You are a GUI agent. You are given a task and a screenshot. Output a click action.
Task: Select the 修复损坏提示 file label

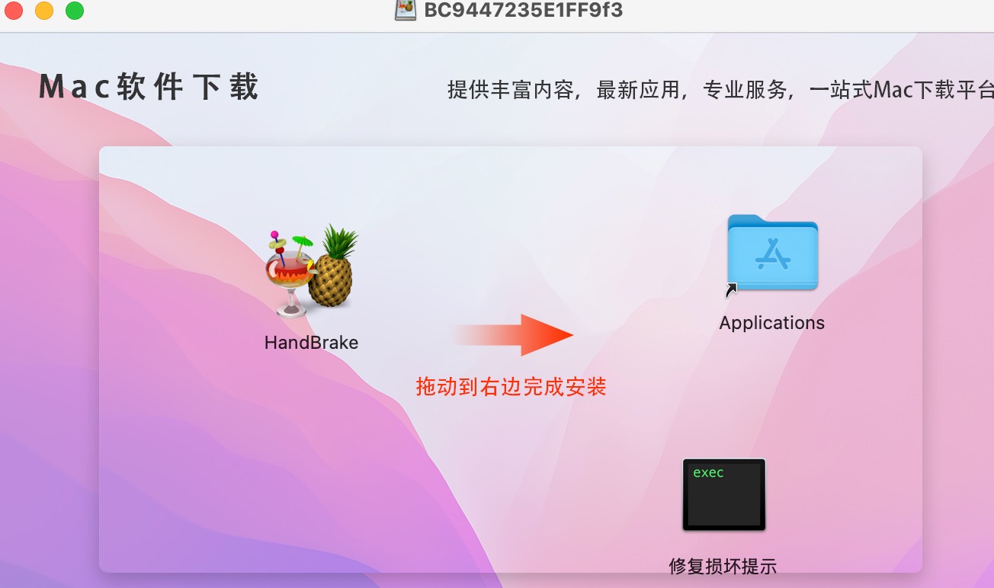[723, 567]
